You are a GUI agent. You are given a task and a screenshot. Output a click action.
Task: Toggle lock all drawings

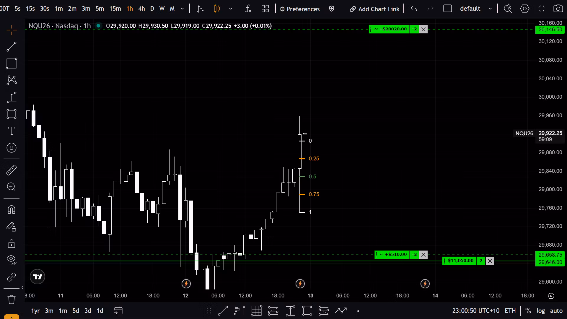[12, 243]
